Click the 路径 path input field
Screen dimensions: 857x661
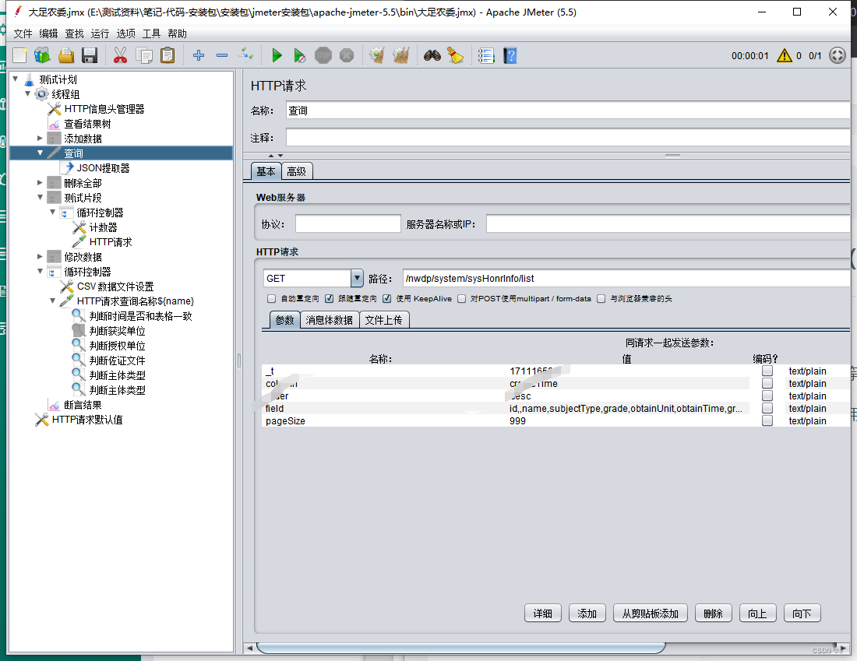tap(626, 278)
